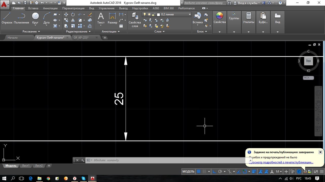Expand the Слои panel
Image resolution: width=325 pixels, height=182 pixels.
[159, 31]
